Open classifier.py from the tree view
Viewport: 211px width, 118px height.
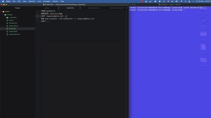pos(13,23)
